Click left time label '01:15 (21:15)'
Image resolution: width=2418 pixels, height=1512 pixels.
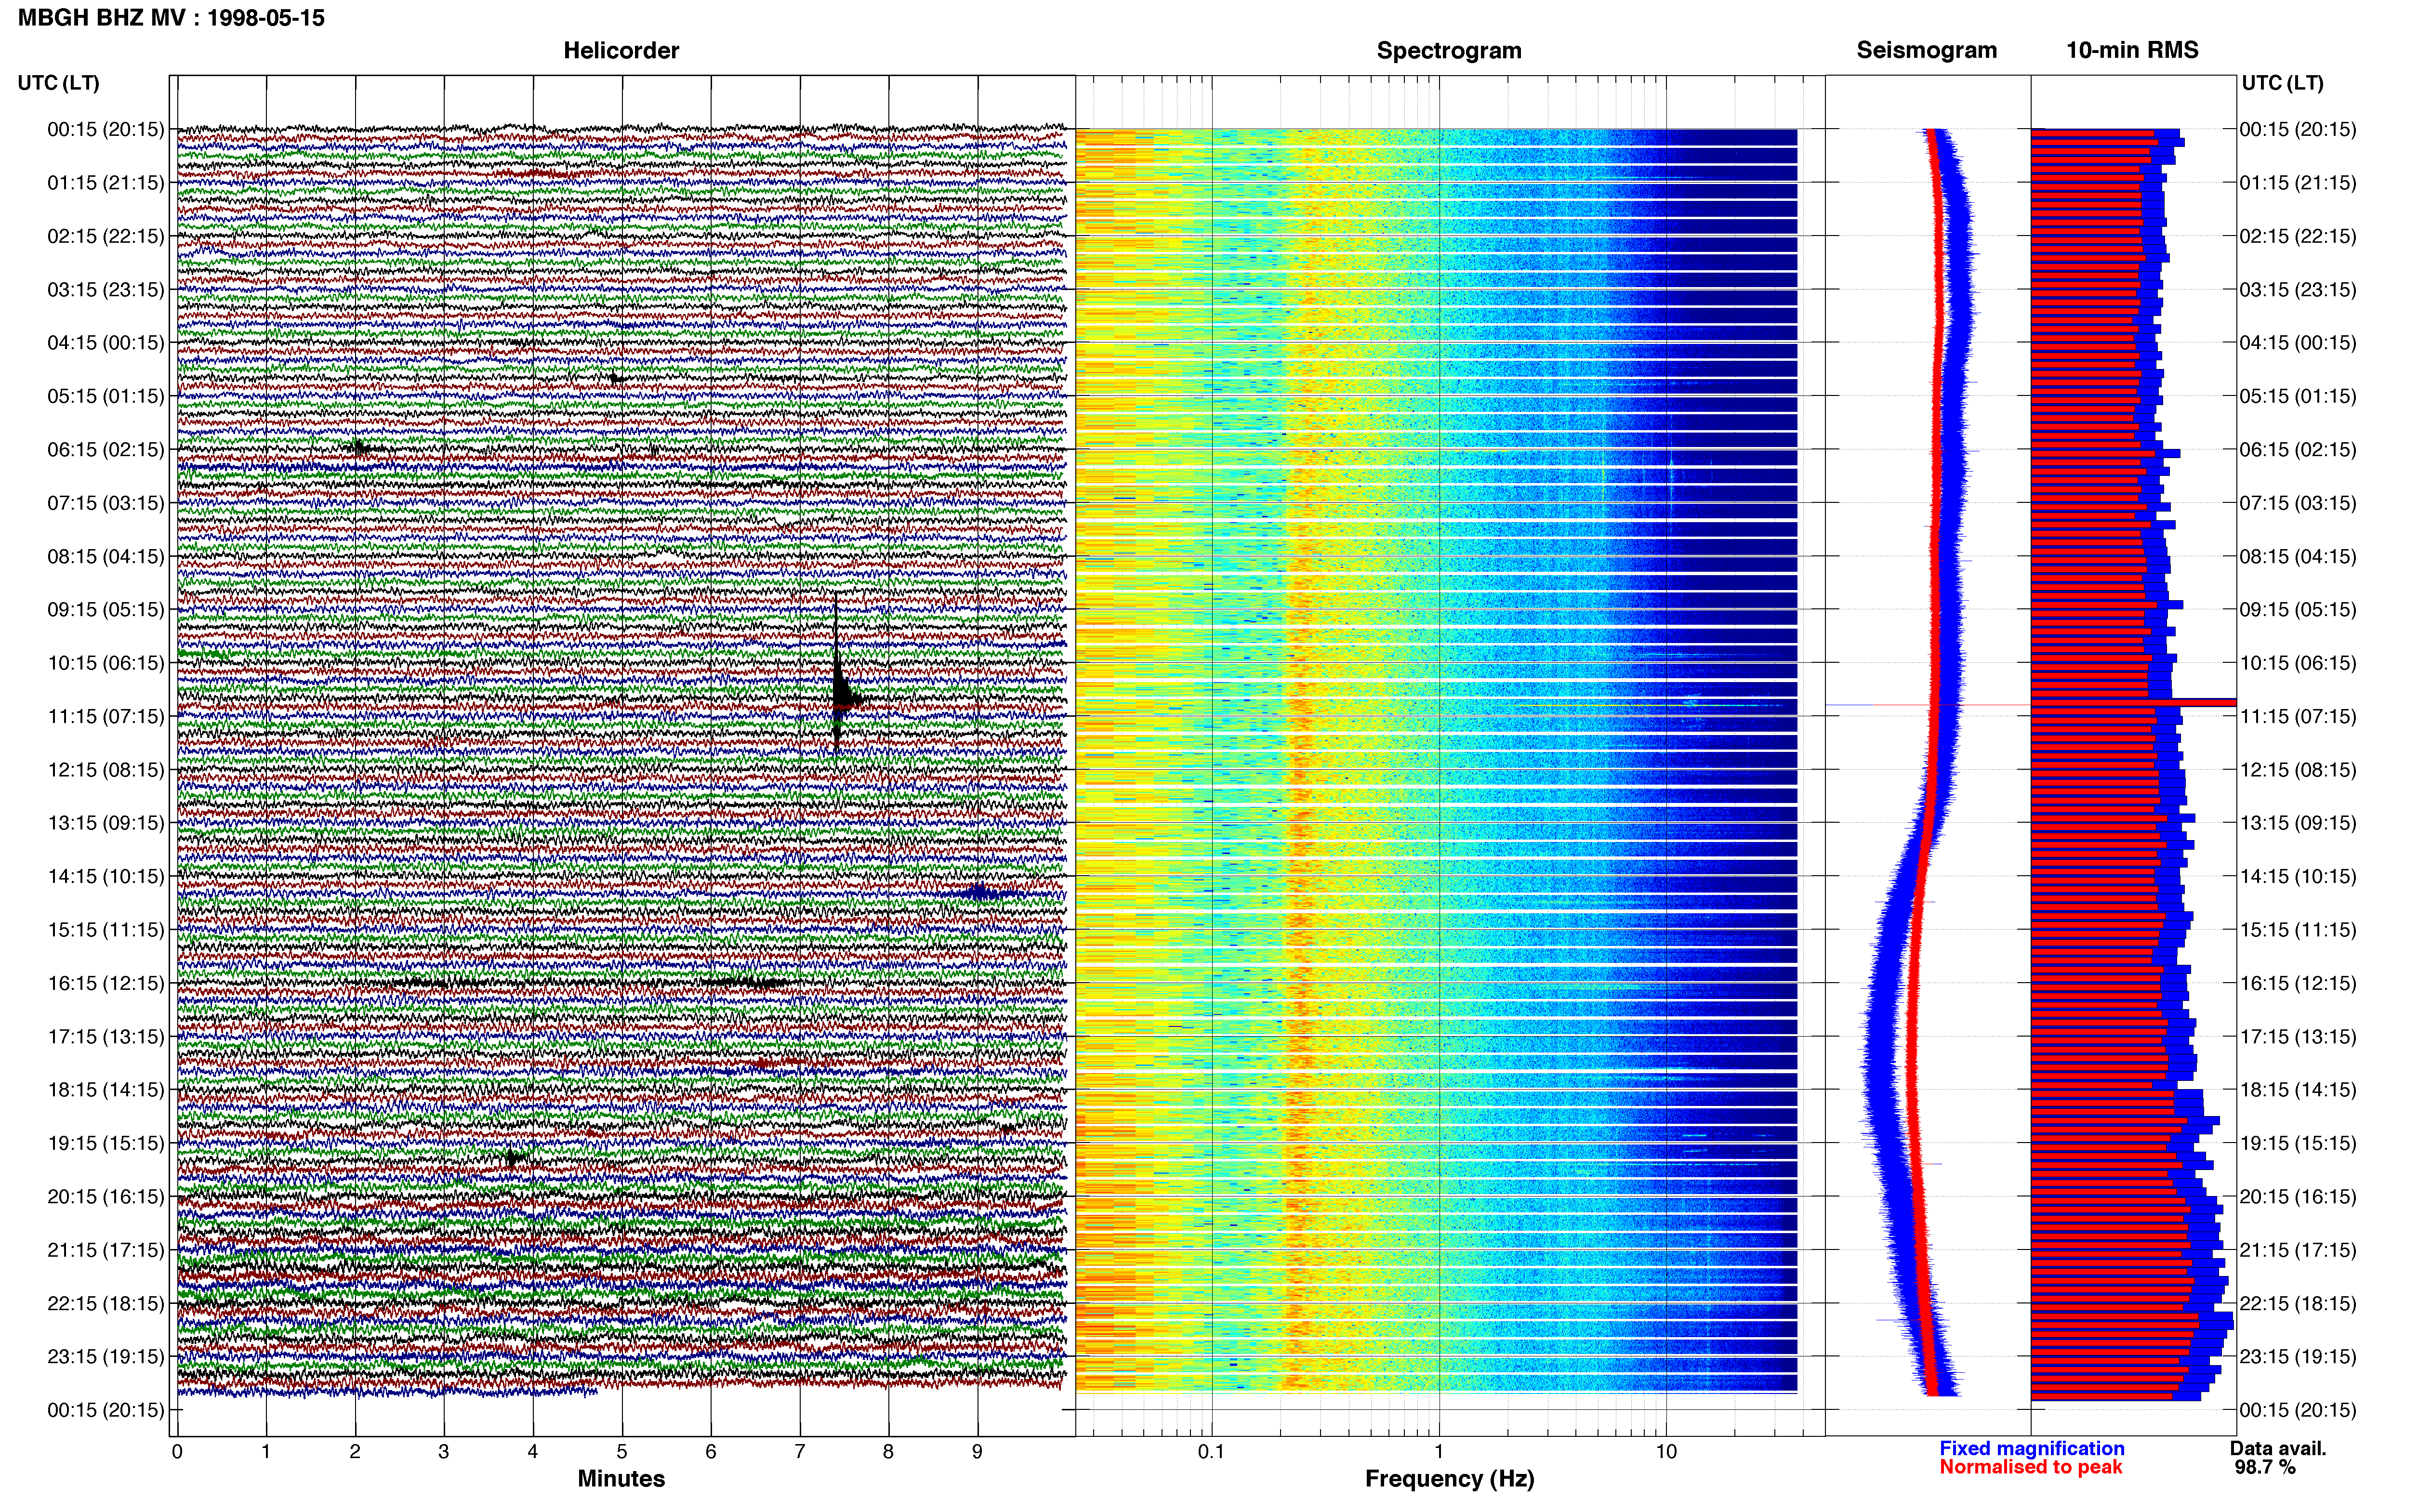[x=106, y=183]
